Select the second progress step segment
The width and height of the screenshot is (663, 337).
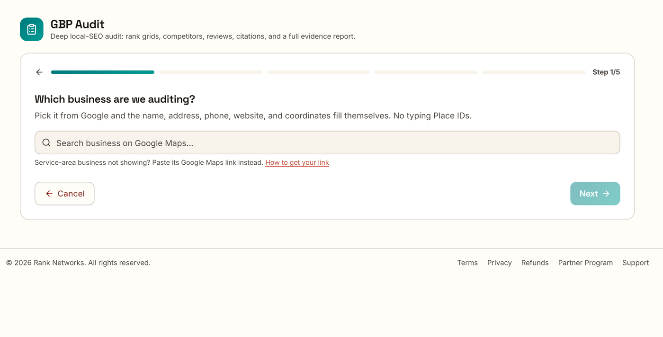tap(210, 72)
